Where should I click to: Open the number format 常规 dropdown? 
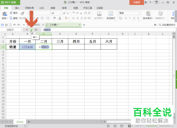pos(139,13)
